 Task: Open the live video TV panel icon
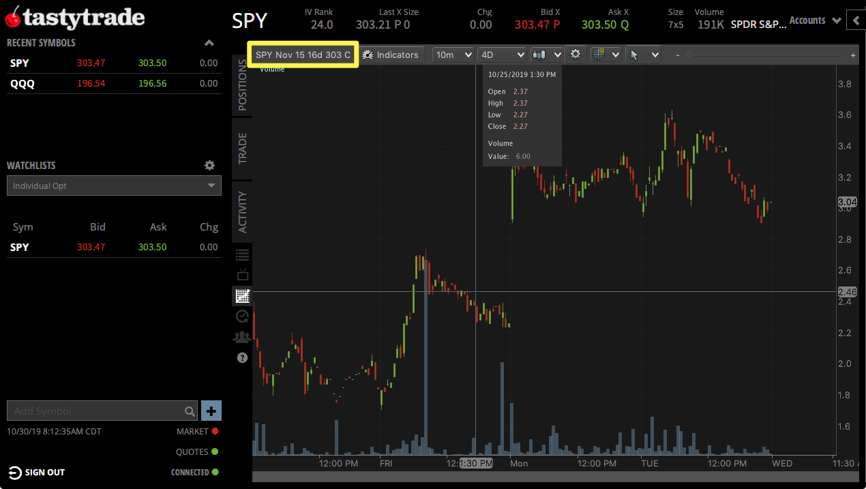[x=242, y=275]
